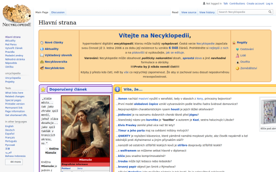
Task: Open the brusný papír link
Action: [127, 167]
